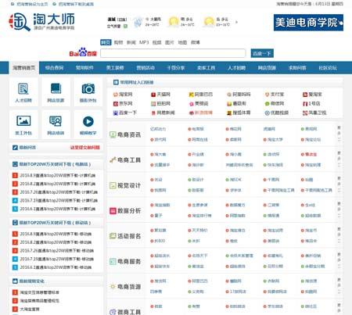
Task: Open the 网店培训 tile icon
Action: pyautogui.click(x=56, y=121)
